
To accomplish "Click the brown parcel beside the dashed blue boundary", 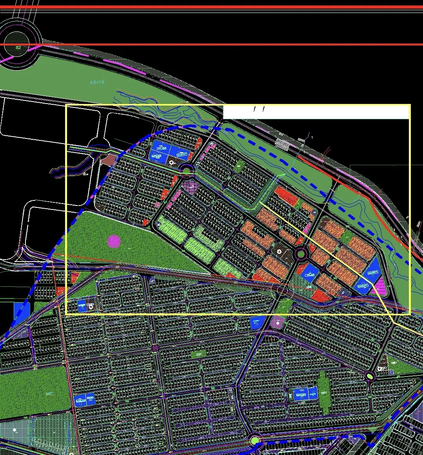I will (x=109, y=160).
